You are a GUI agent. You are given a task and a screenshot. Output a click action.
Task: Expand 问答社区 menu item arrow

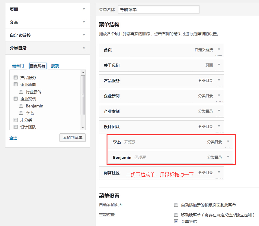pos(219,172)
